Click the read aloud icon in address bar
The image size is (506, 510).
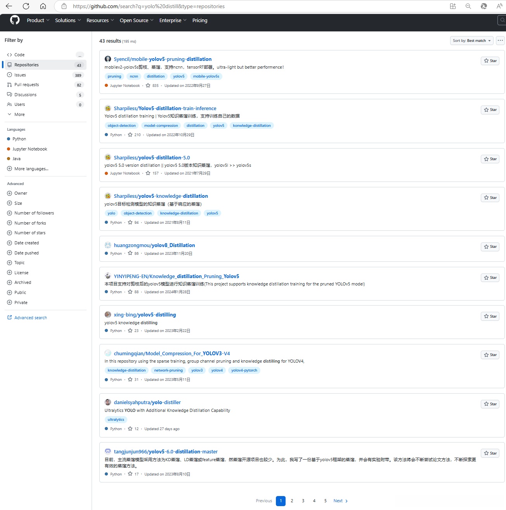pos(499,6)
